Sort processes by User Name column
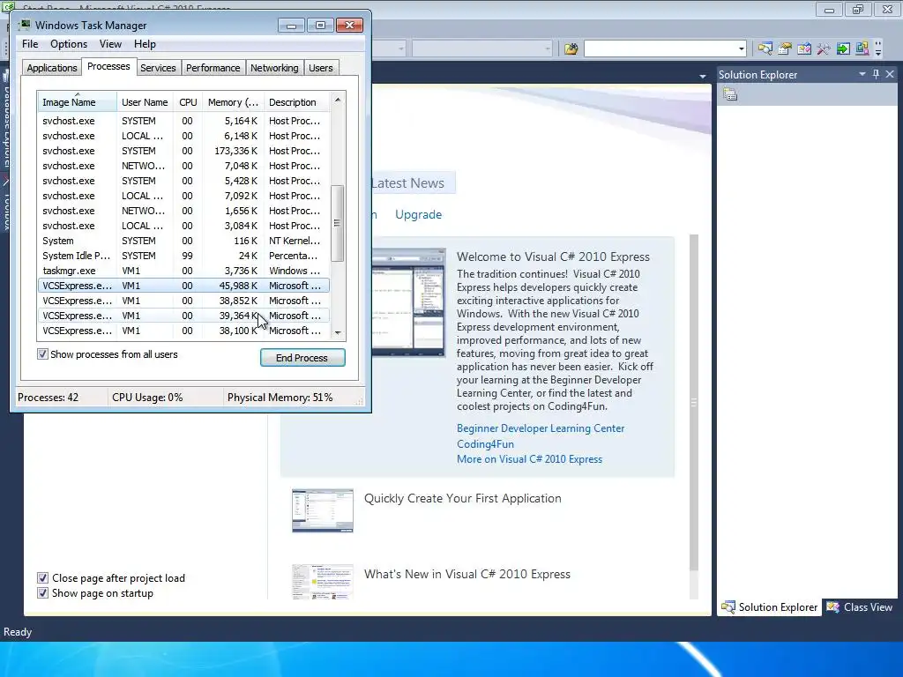 click(x=145, y=102)
